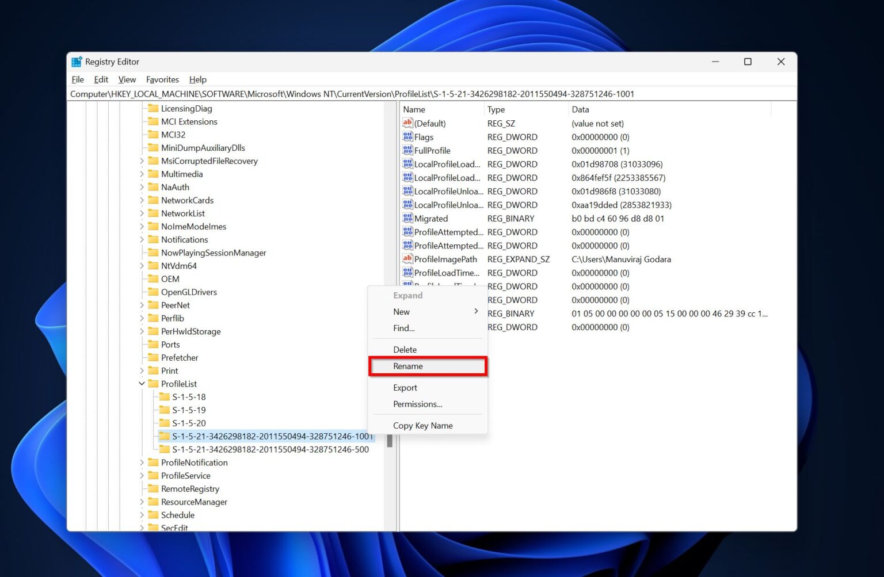The image size is (884, 577).
Task: Click the Migrated binary value icon
Action: click(407, 219)
